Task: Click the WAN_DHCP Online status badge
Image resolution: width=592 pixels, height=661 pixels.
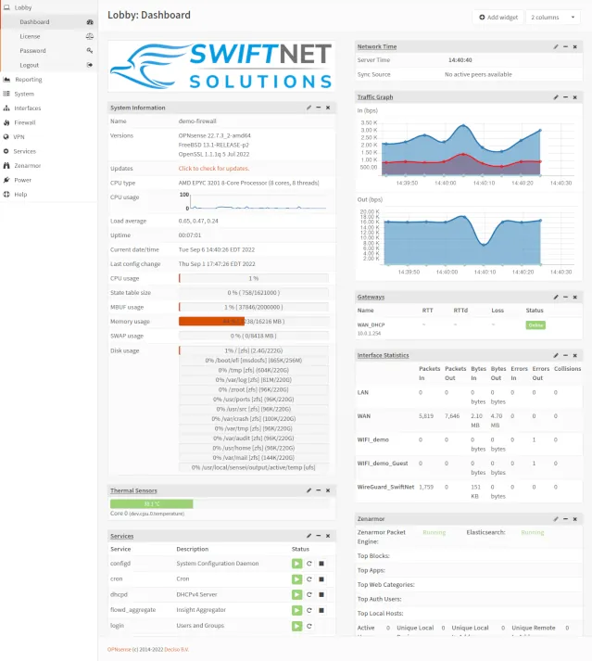Action: click(535, 325)
